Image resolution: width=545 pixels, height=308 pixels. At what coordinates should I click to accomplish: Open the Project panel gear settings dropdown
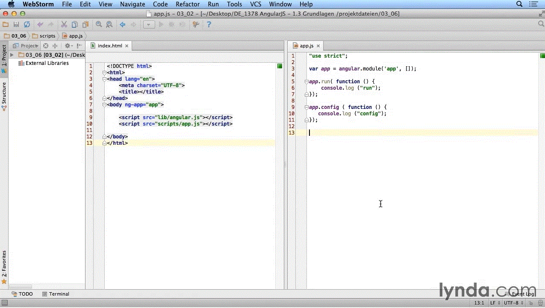coord(68,46)
